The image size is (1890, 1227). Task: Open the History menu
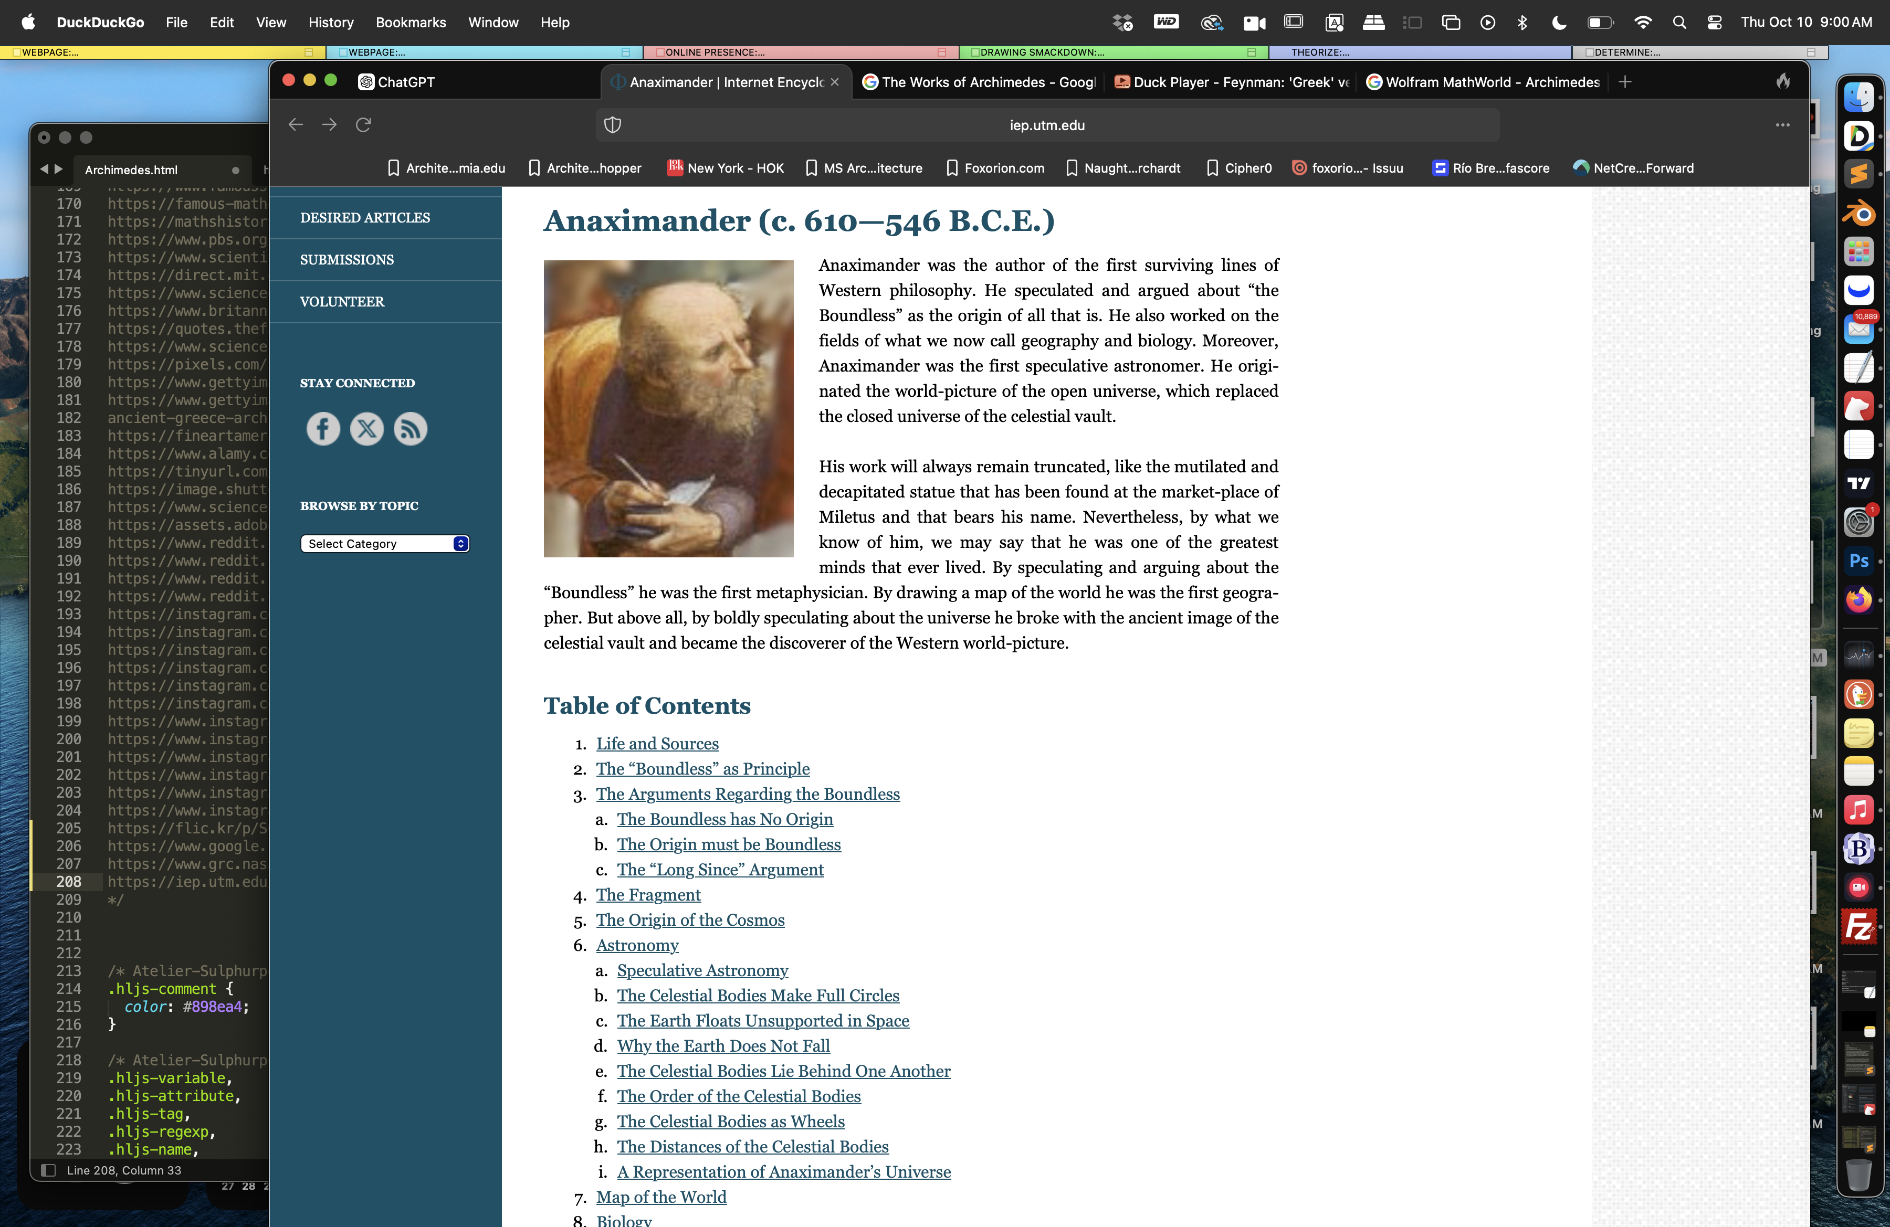[330, 22]
